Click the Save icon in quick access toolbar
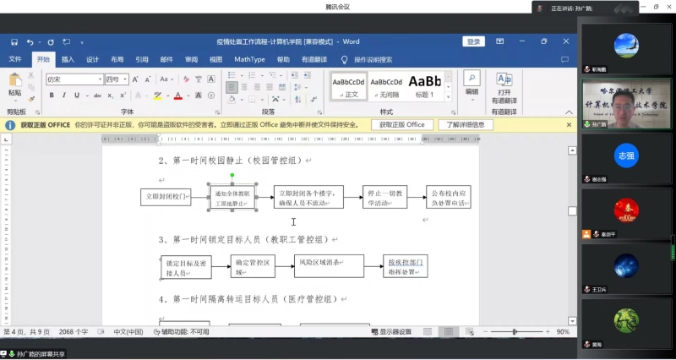 point(15,42)
